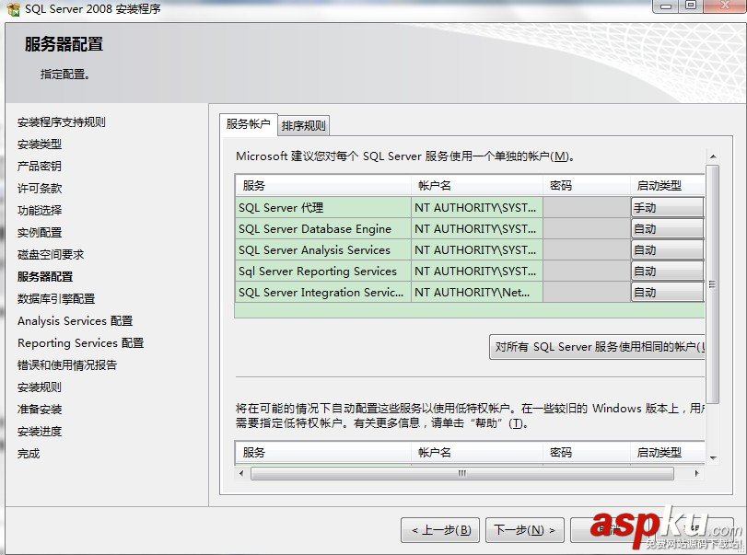This screenshot has width=747, height=555.
Task: Select account name cell for Sql Server Reporting Services
Action: click(x=477, y=271)
